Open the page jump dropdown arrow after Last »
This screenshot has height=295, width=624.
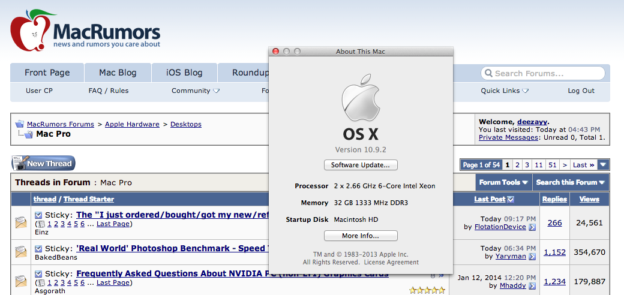[604, 165]
